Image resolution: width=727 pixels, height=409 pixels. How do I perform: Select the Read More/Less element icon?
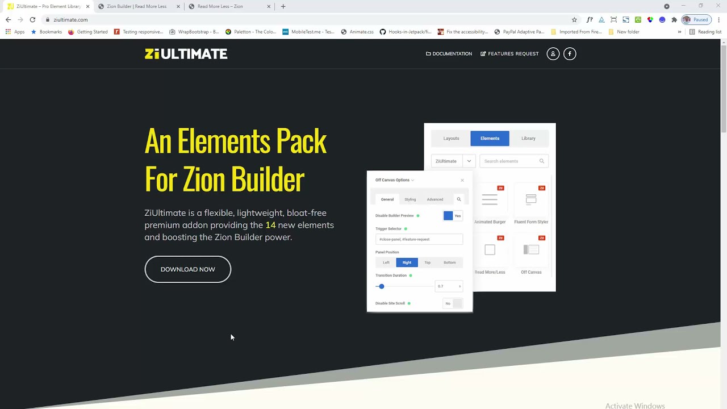click(x=490, y=250)
